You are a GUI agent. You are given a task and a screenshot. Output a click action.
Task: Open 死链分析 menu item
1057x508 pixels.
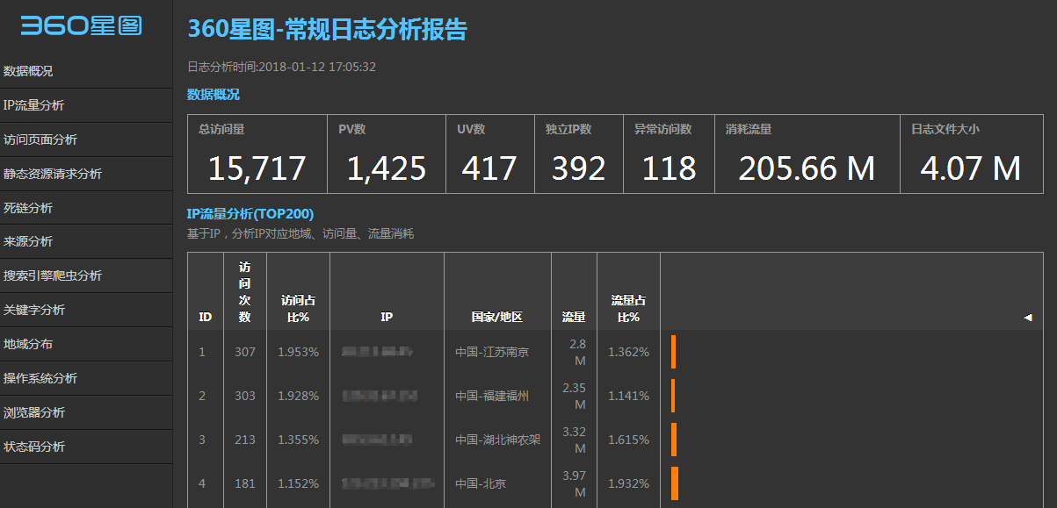pyautogui.click(x=86, y=208)
